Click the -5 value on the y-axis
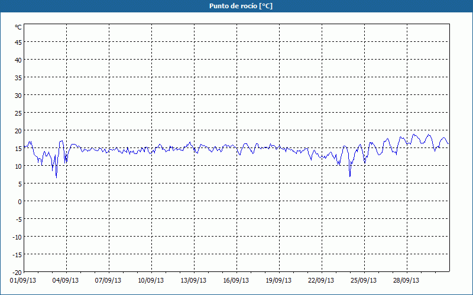The width and height of the screenshot is (473, 295). 18,219
